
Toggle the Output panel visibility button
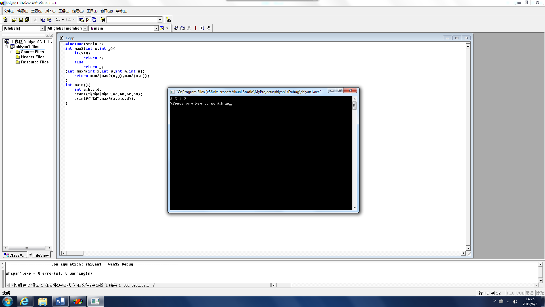click(88, 20)
